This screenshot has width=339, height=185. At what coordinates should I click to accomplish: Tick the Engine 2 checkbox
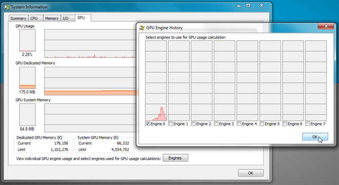(193, 124)
